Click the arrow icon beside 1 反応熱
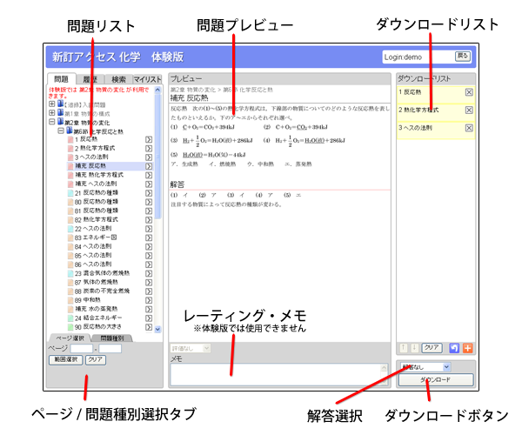 (x=149, y=139)
